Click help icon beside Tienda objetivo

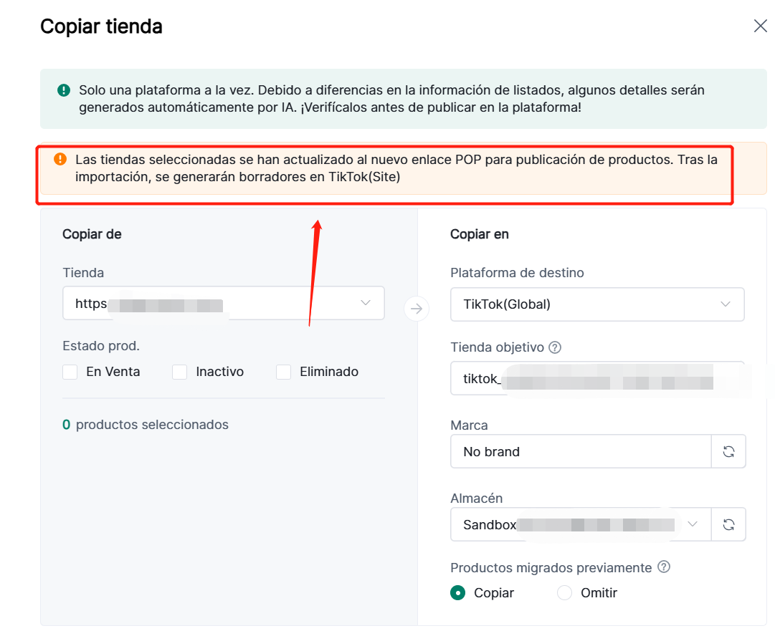pos(555,347)
